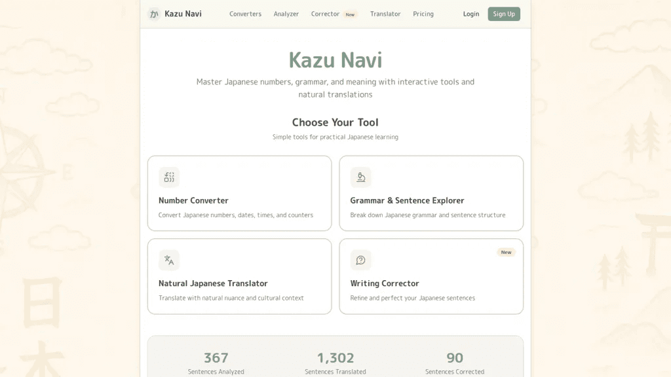Screen dimensions: 671x377
Task: Open the Analyzer navigation link
Action: (286, 14)
